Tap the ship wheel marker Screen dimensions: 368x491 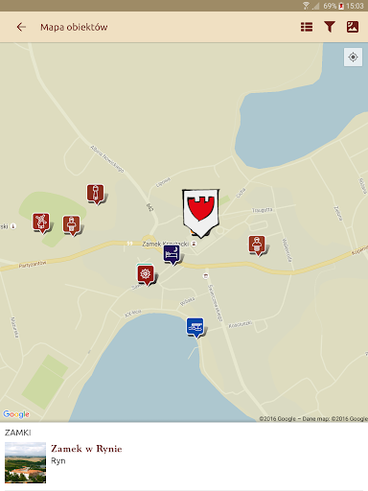tap(146, 275)
